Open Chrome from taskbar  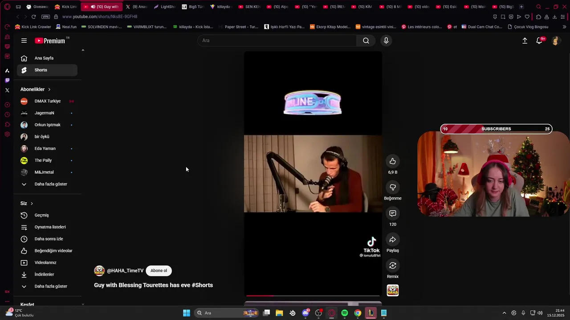358,313
